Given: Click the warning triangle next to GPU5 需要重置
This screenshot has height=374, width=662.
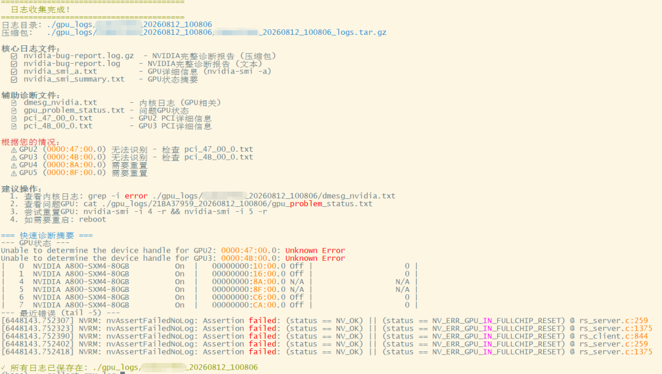Looking at the screenshot, I should click(14, 173).
